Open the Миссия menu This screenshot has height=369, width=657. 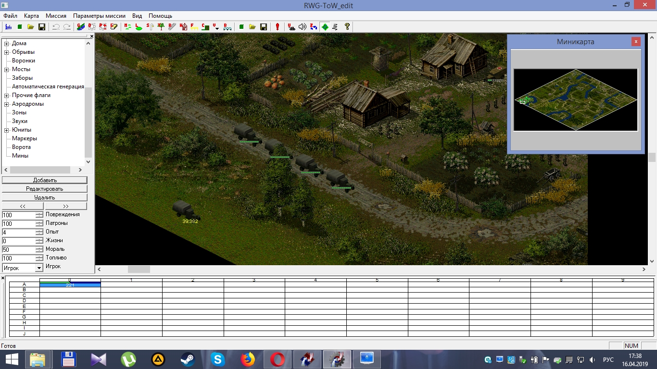click(x=56, y=16)
